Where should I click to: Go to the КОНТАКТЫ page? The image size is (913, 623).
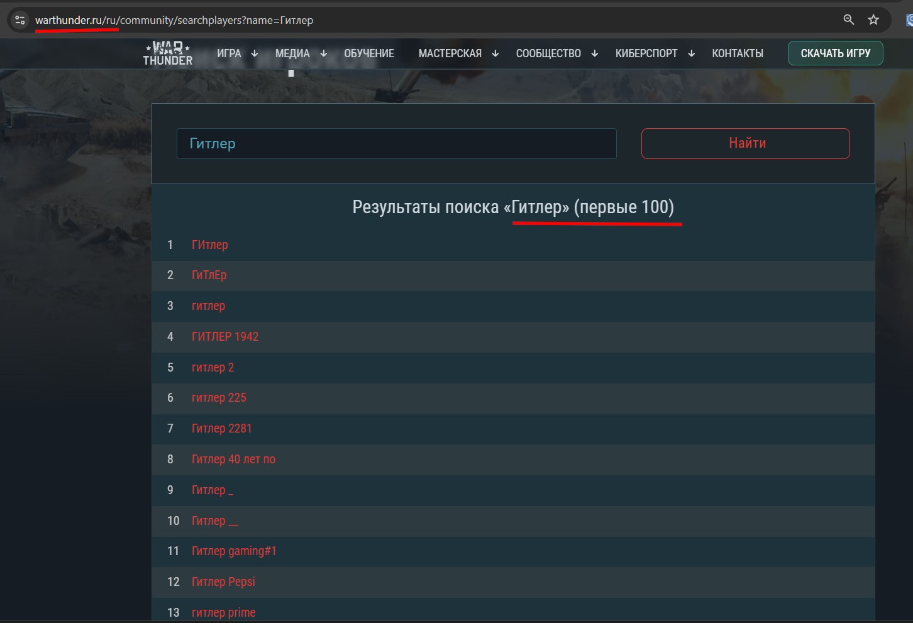click(738, 54)
